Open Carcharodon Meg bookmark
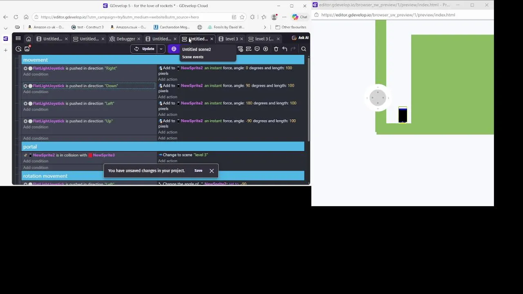Screen dimensions: 523x294 (x=172, y=27)
